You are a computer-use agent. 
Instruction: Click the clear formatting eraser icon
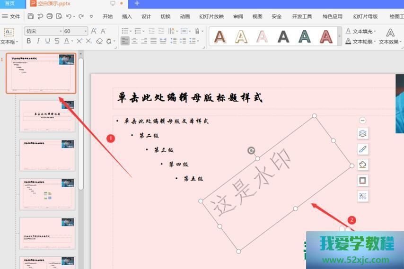(x=99, y=41)
